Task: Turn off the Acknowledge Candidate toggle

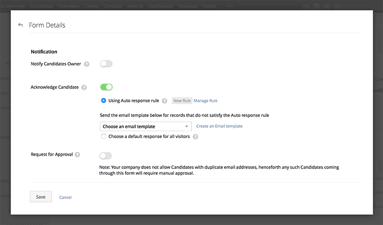Action: coord(106,87)
